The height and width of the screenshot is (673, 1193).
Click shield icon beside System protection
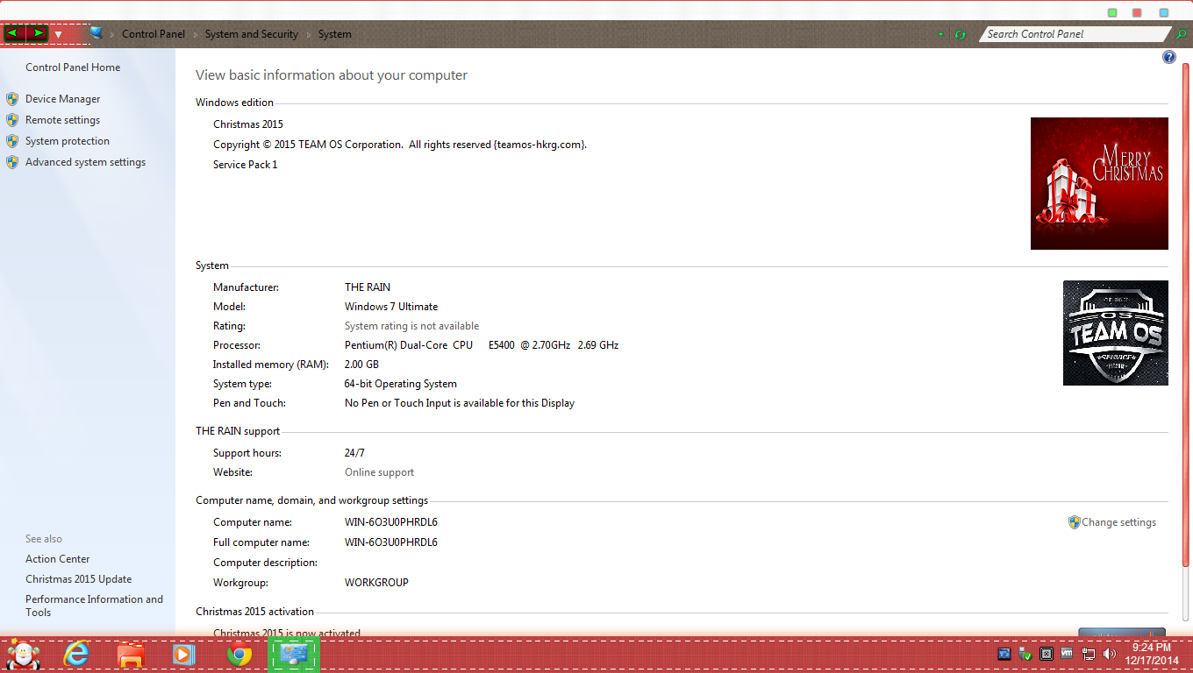coord(12,141)
